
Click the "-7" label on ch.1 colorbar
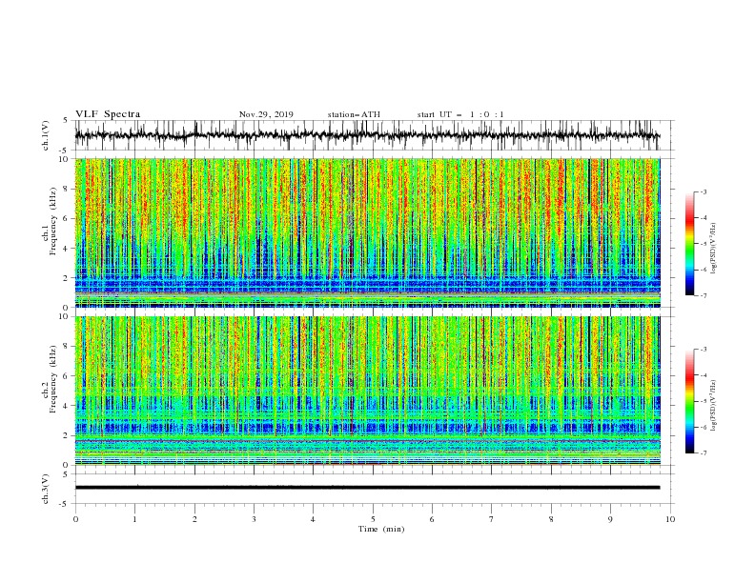tap(704, 295)
